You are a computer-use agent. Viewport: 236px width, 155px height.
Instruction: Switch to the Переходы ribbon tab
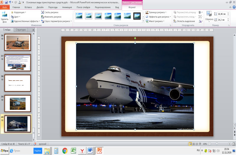point(53,7)
